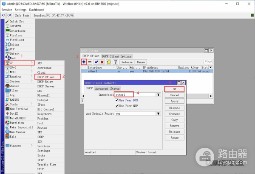Open WireGuard in sidebar

[x=20, y=40]
